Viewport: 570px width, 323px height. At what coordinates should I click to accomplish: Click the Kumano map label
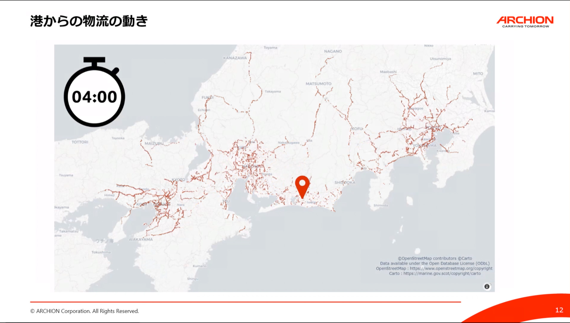(199, 266)
